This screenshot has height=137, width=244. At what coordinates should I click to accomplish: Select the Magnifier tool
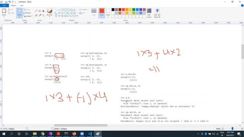tap(43, 15)
